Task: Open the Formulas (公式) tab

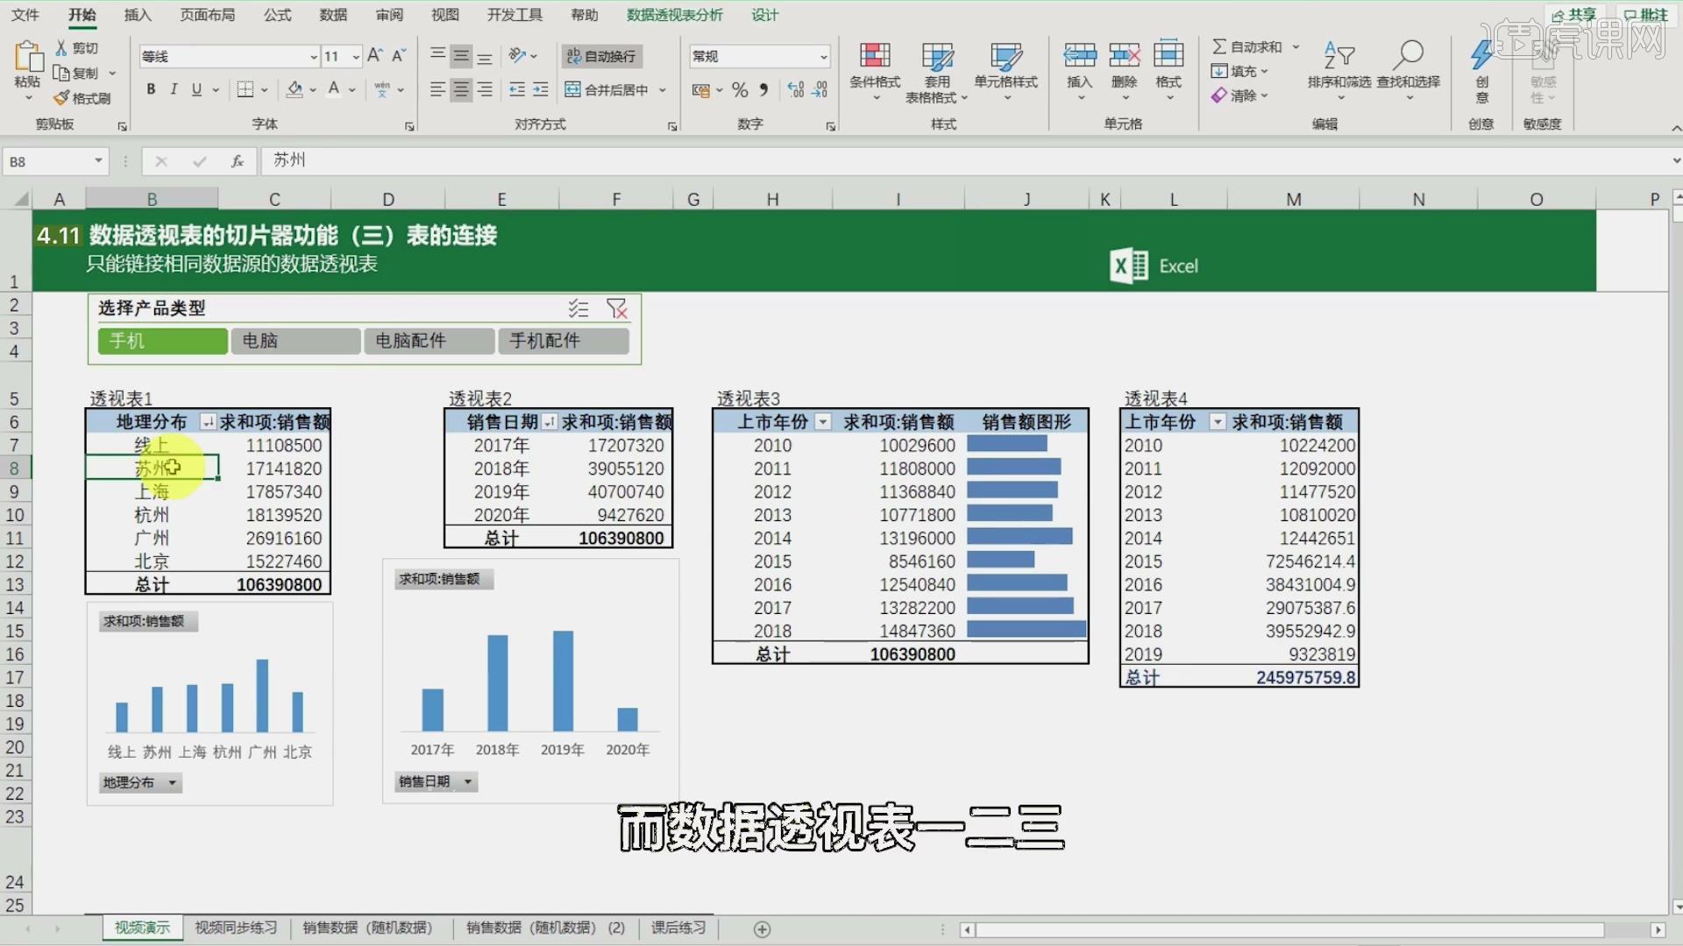Action: (278, 15)
